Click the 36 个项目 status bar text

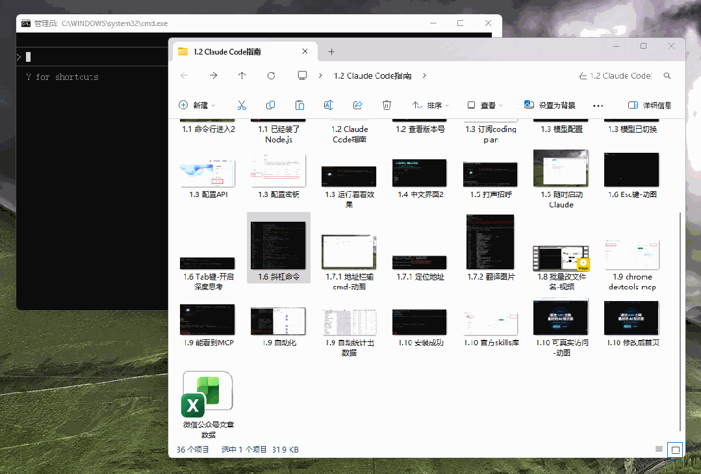coord(193,449)
